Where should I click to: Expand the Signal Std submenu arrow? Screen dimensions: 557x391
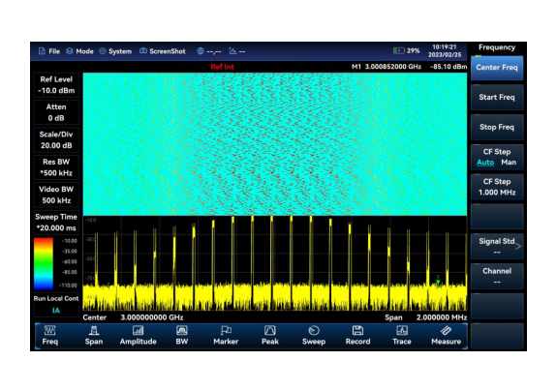(x=518, y=246)
